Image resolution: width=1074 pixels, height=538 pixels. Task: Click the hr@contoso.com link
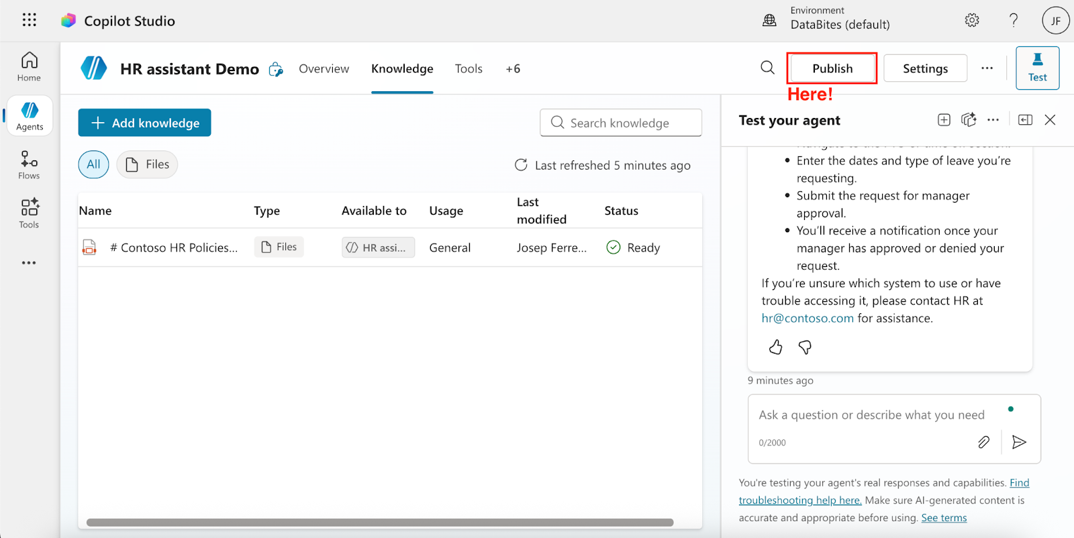click(808, 318)
